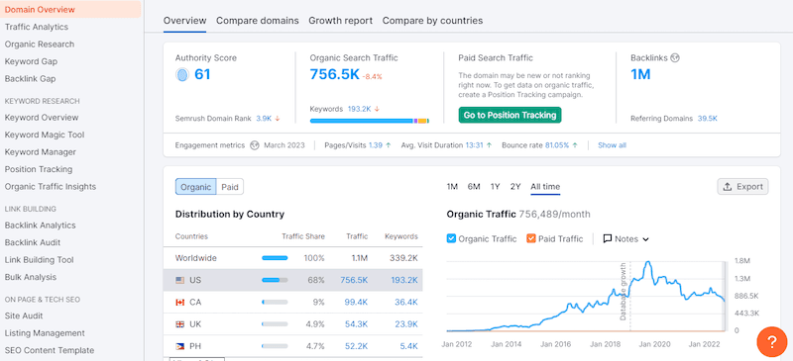Viewport: 793px width, 361px height.
Task: Click the Canada flag icon
Action: coord(179,303)
